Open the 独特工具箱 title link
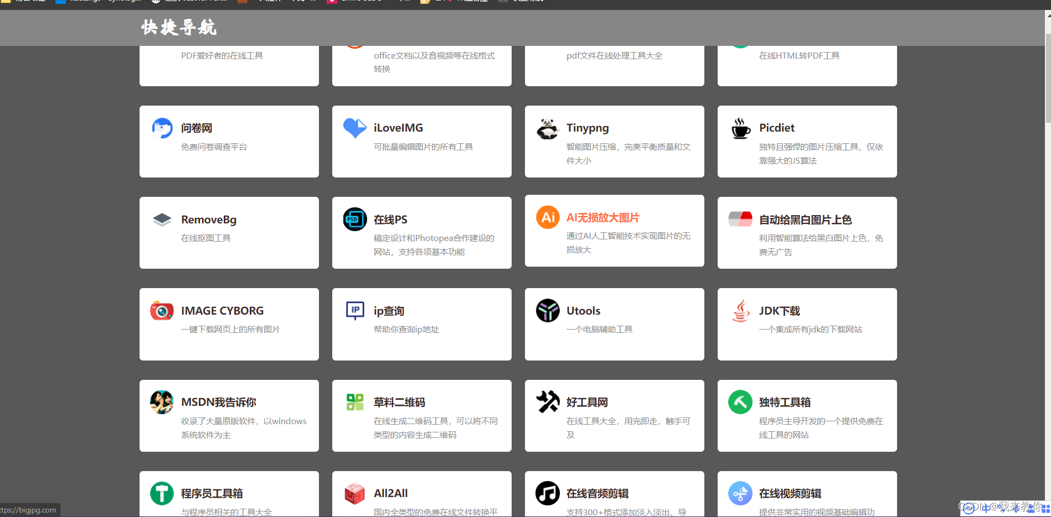Viewport: 1051px width, 517px height. pos(785,402)
